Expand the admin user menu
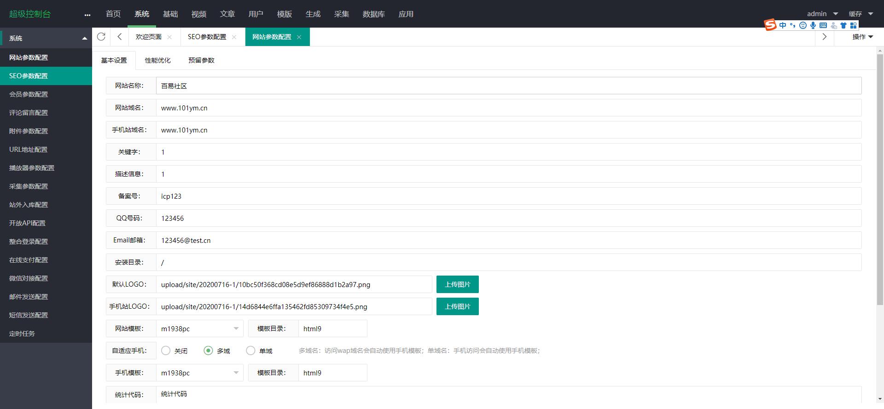The height and width of the screenshot is (409, 884). 822,14
